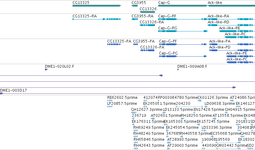Click the Ack-like-PE protein label

coord(237,53)
